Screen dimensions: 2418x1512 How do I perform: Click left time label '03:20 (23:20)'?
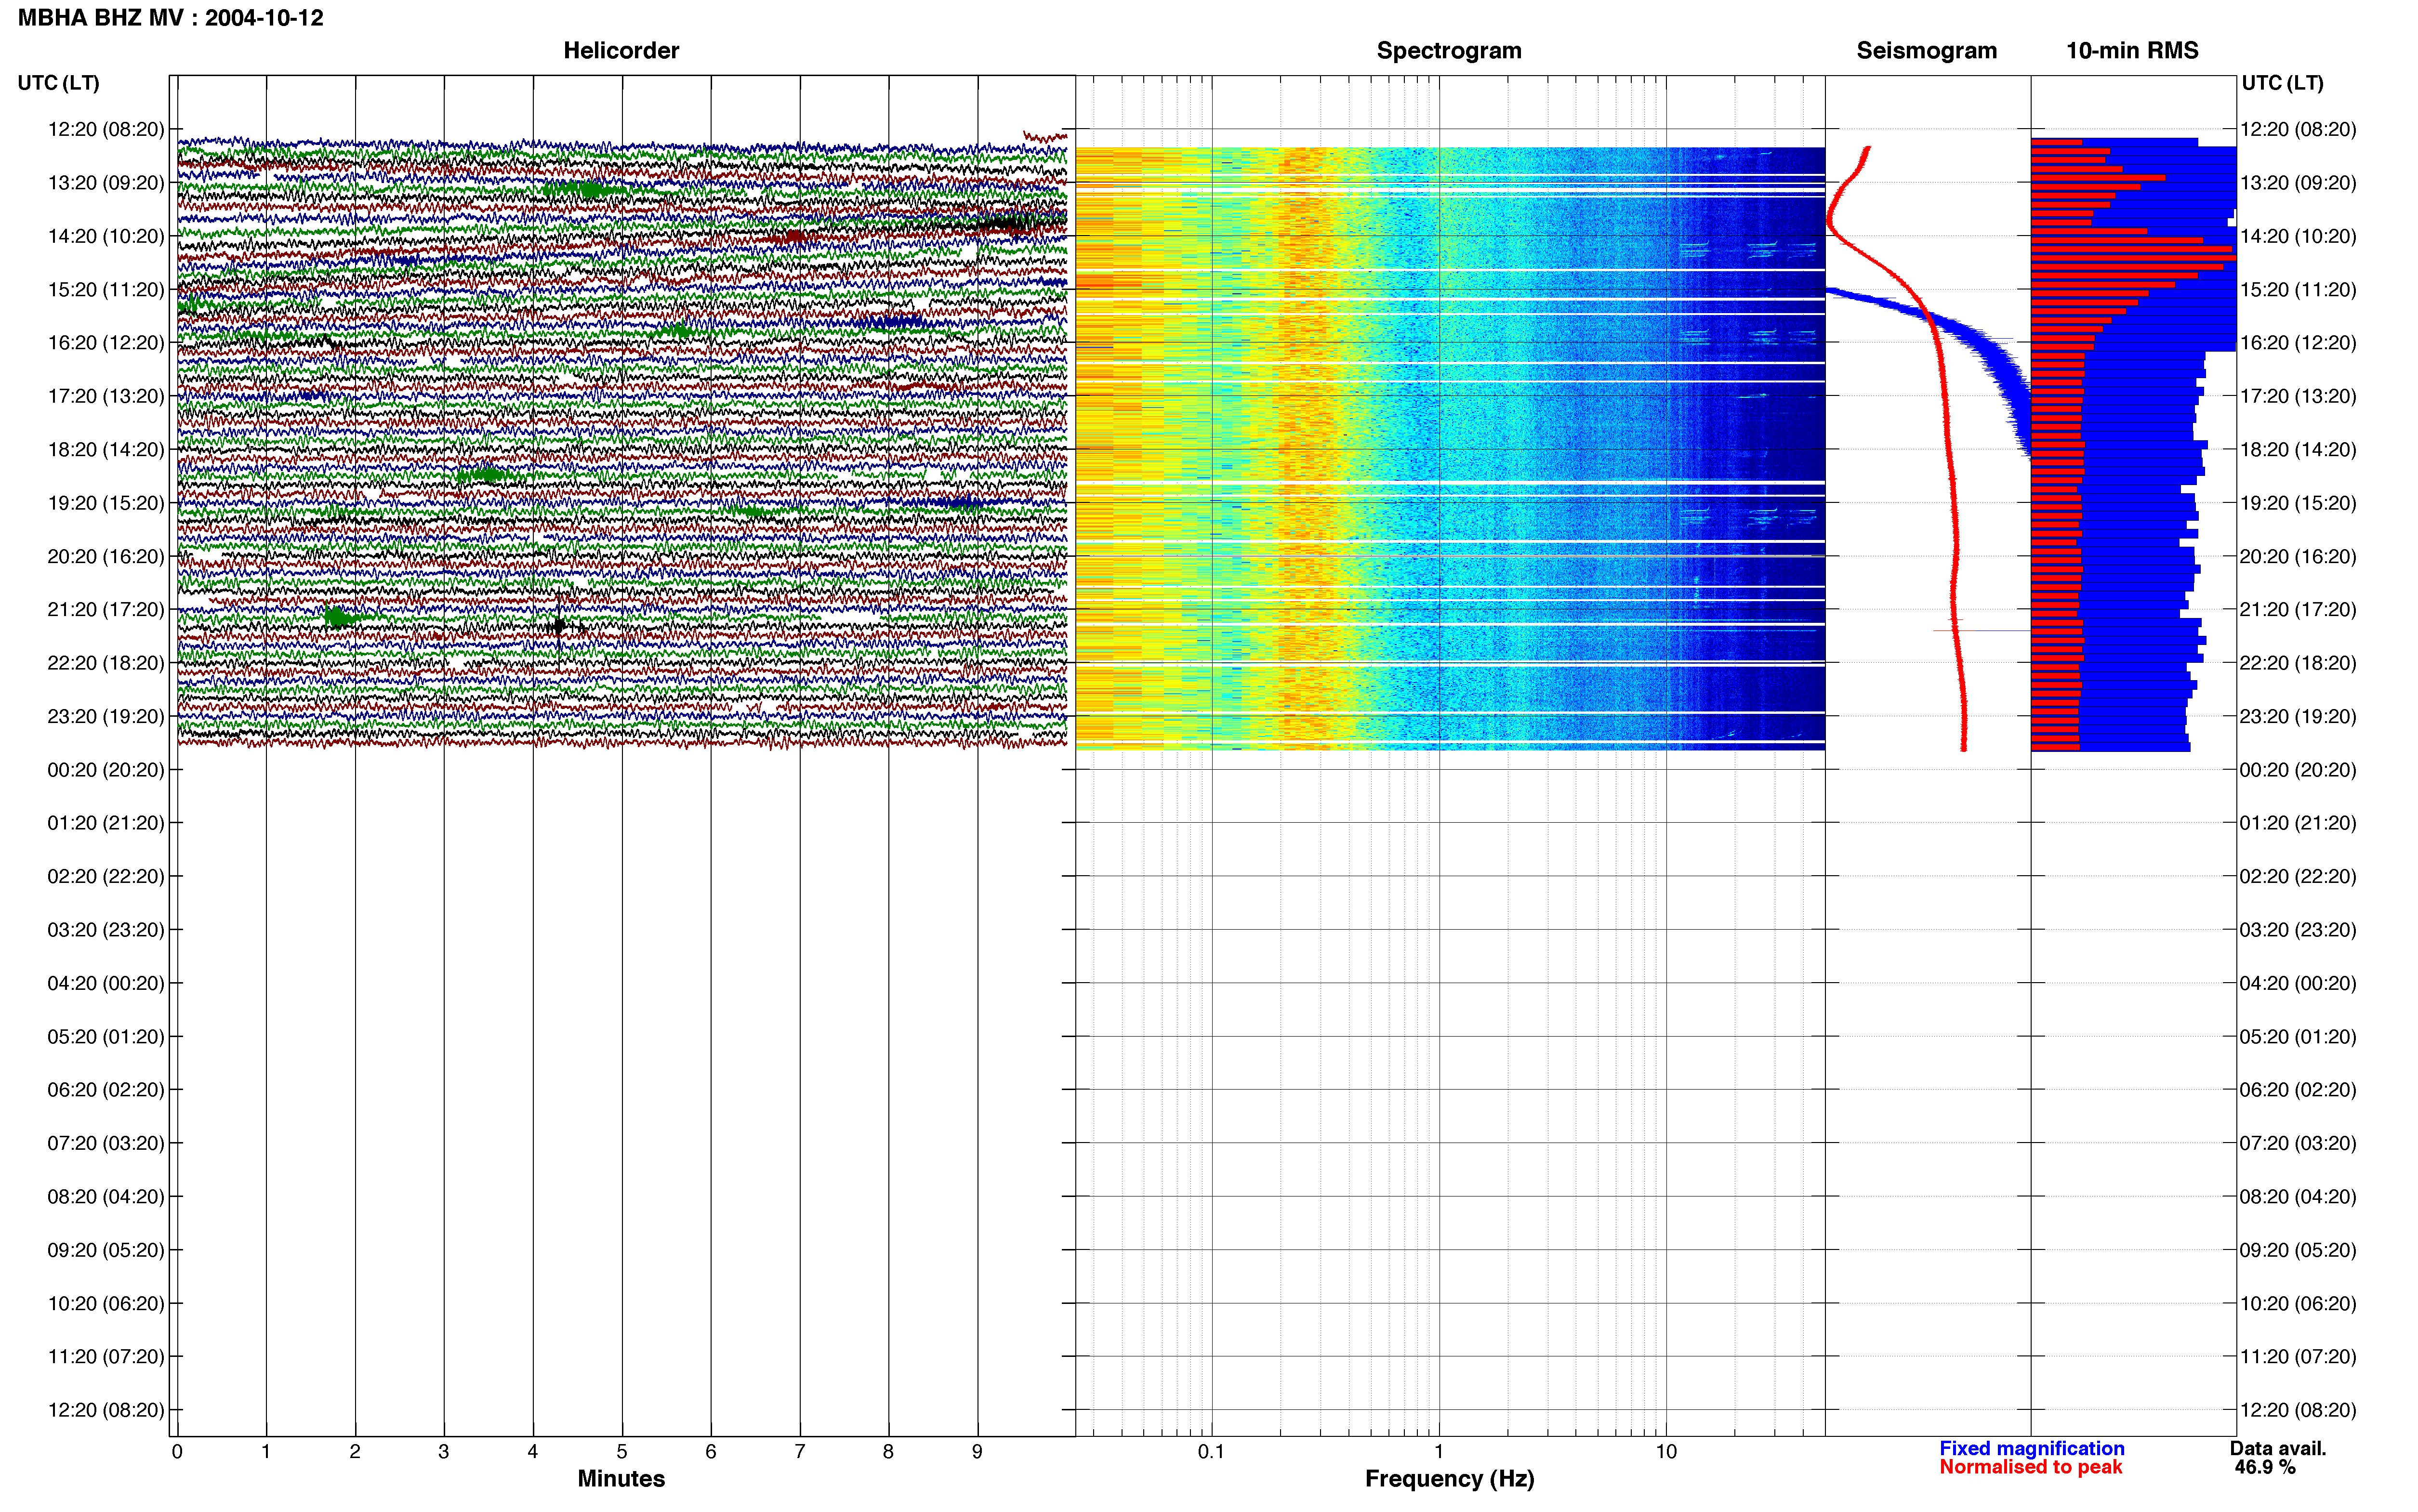pos(106,930)
